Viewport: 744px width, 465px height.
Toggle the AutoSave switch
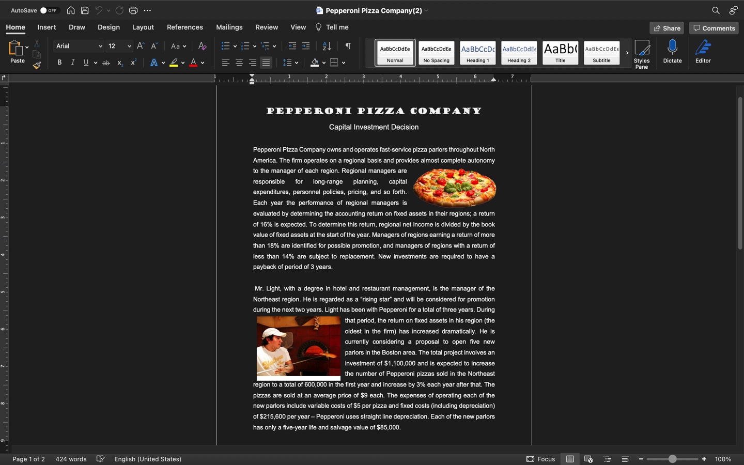tap(48, 10)
